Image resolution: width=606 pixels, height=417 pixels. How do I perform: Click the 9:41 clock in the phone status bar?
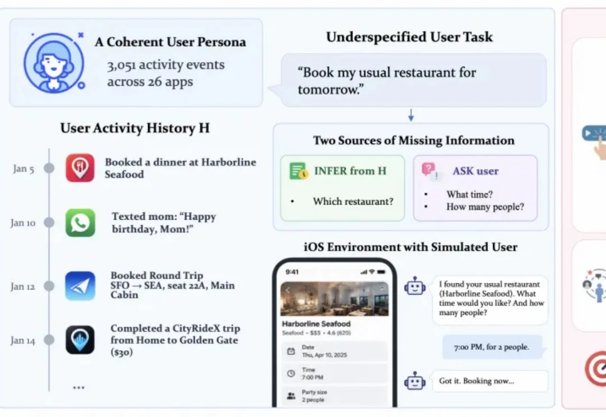pos(292,272)
